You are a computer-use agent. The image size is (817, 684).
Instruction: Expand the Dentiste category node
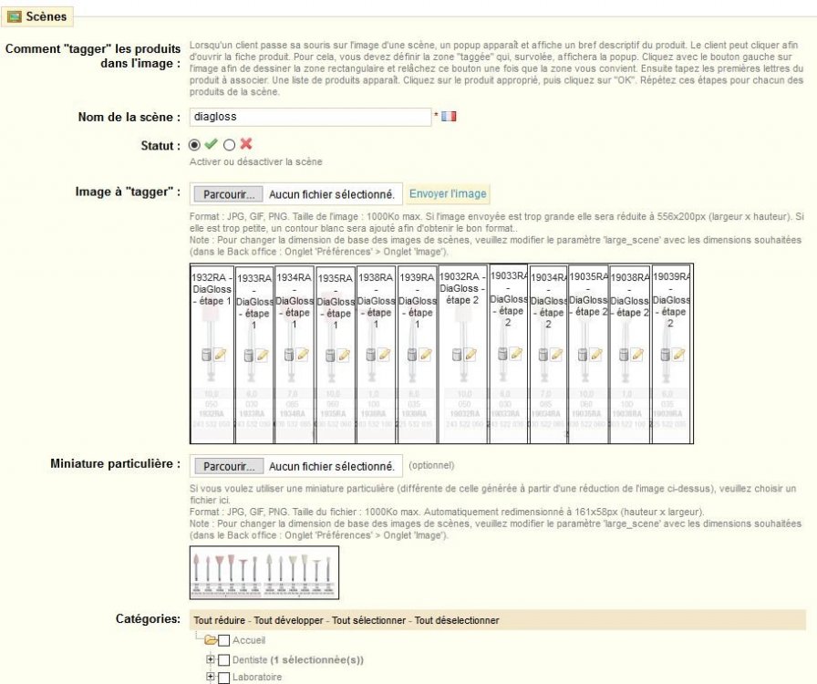click(210, 659)
